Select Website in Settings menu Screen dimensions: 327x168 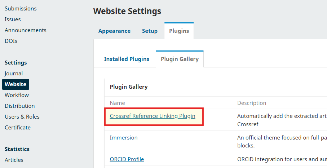16,84
